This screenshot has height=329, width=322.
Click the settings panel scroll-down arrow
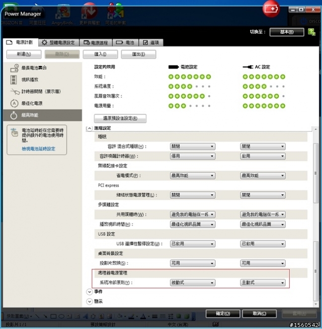coord(316,304)
